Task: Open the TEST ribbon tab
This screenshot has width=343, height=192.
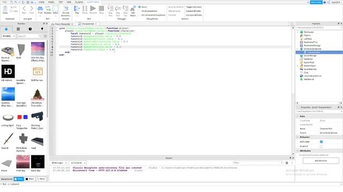Action: pos(61,2)
